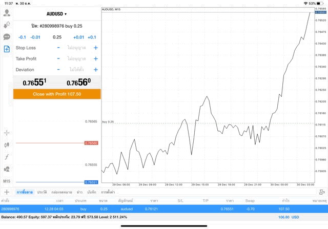Open the บันทึก journal tab
Image resolution: width=328 pixels, height=229 pixels.
pos(92,192)
